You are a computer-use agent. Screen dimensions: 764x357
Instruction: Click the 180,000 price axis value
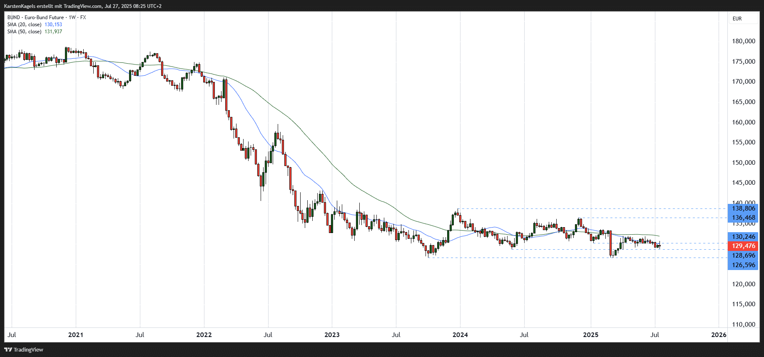pyautogui.click(x=744, y=41)
